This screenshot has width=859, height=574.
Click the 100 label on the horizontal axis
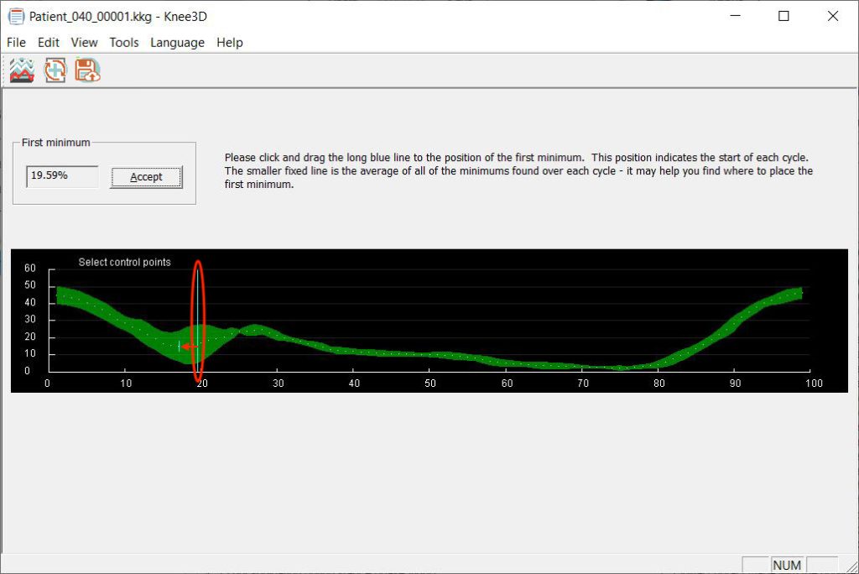[x=814, y=384]
